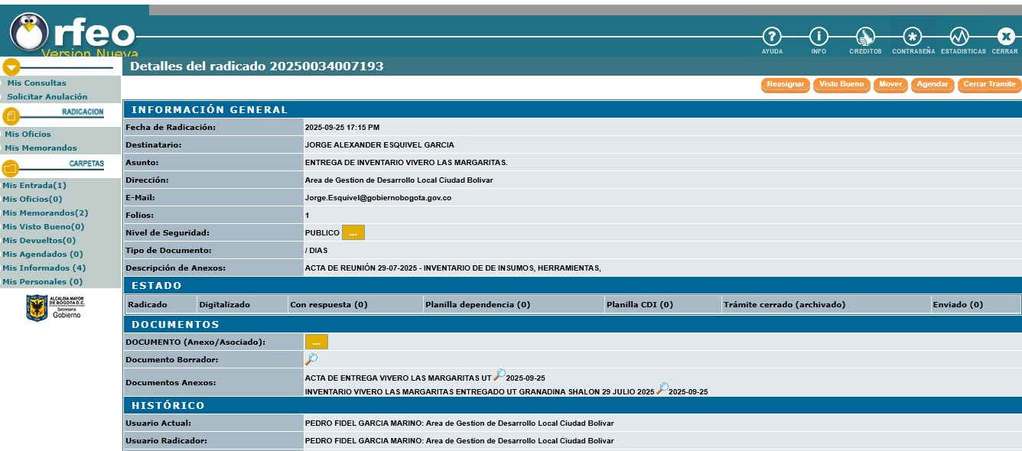Click the Contraseña password icon

click(913, 37)
